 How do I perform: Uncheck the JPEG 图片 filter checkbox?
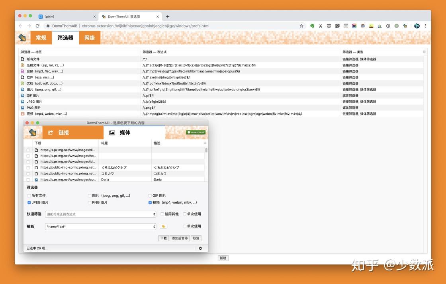pyautogui.click(x=29, y=203)
